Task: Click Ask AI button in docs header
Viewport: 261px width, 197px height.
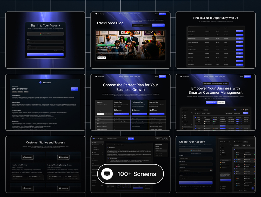Action: click(x=131, y=139)
